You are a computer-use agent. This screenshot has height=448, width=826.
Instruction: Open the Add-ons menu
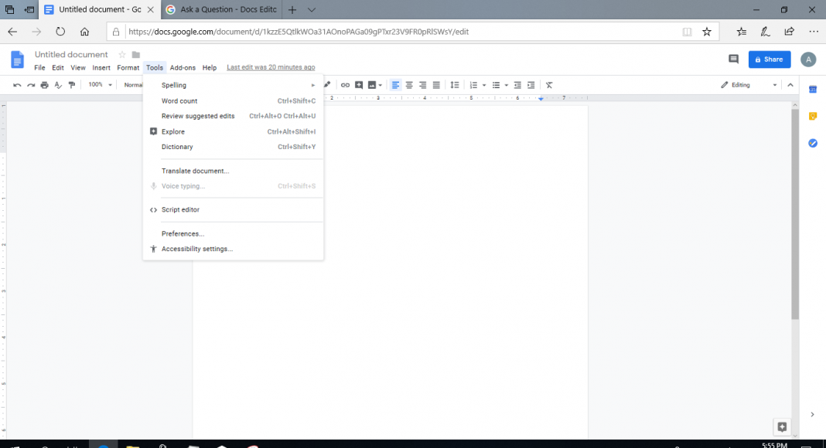click(x=183, y=68)
